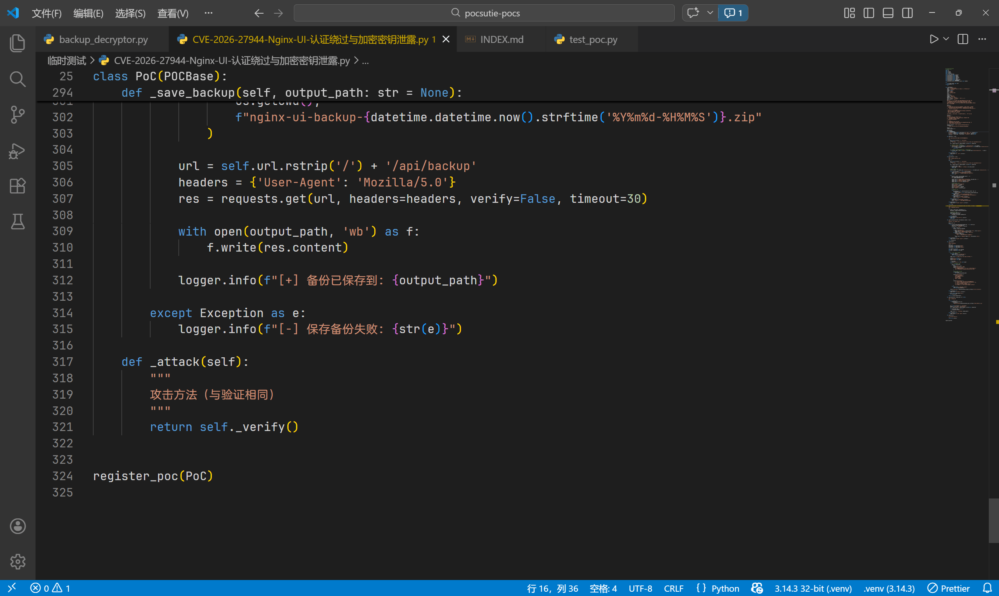This screenshot has width=999, height=596.
Task: Switch to the backup_decryptor.py tab
Action: [x=103, y=39]
